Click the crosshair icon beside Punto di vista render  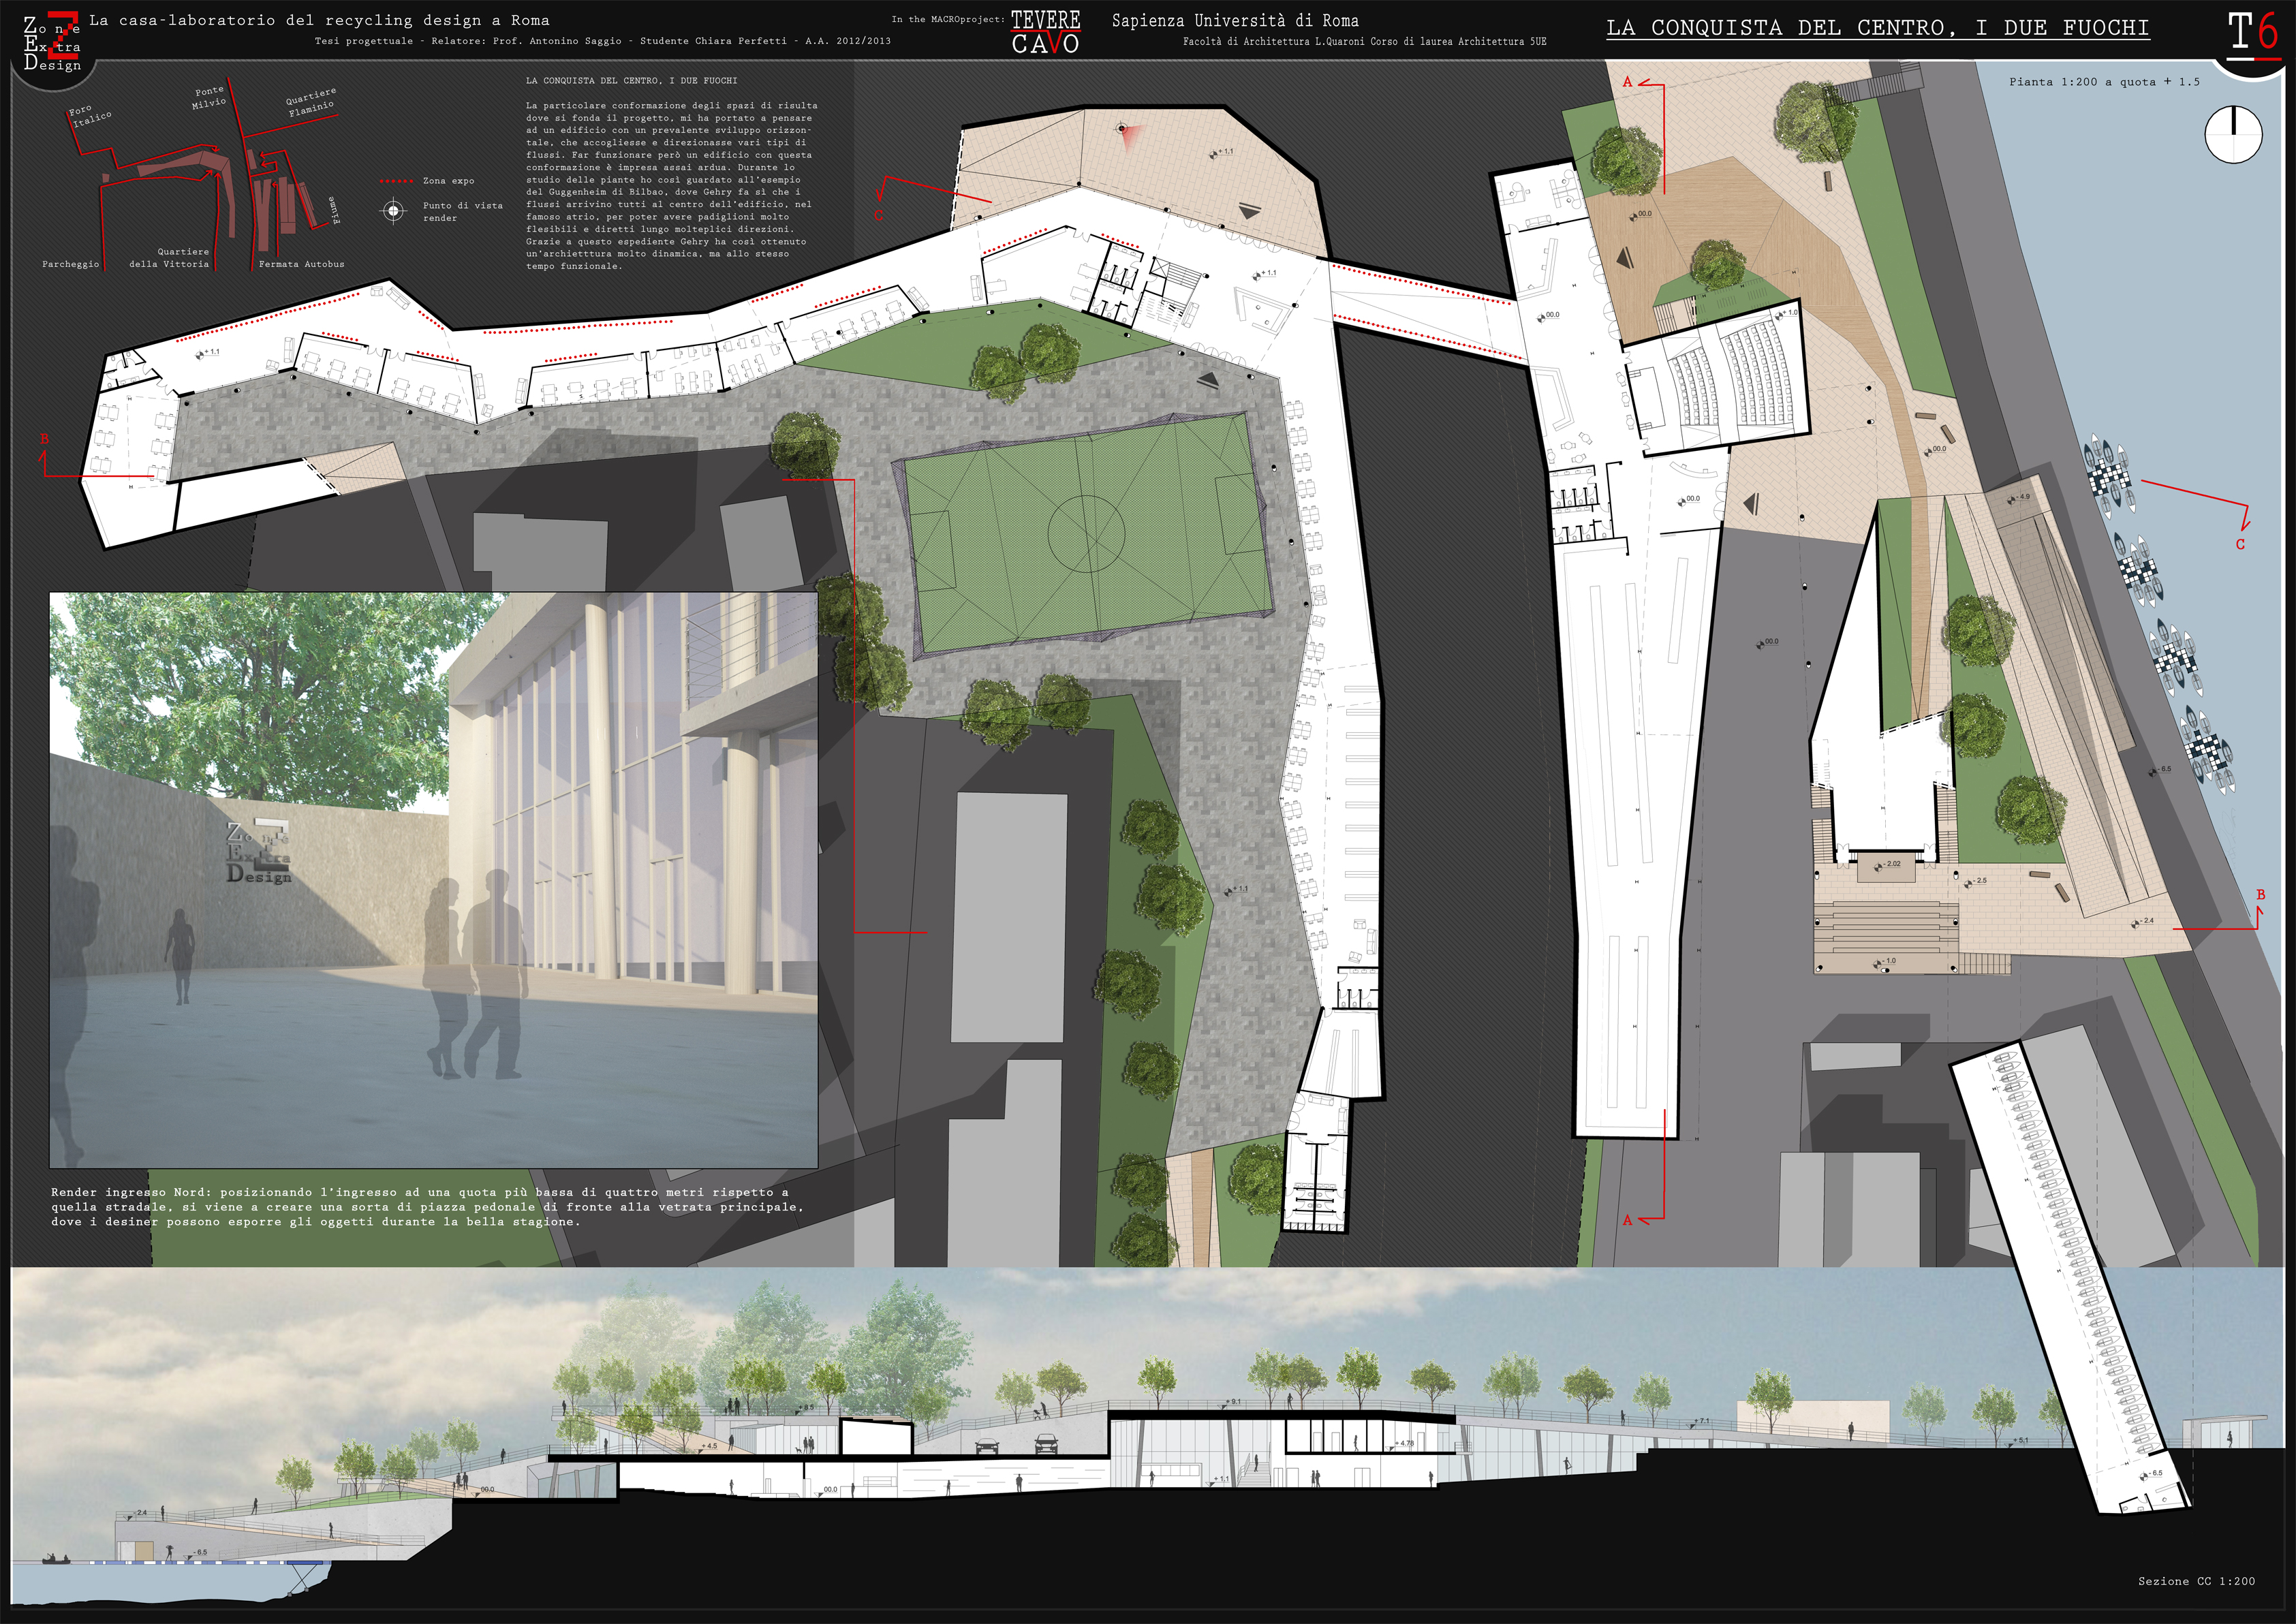394,211
